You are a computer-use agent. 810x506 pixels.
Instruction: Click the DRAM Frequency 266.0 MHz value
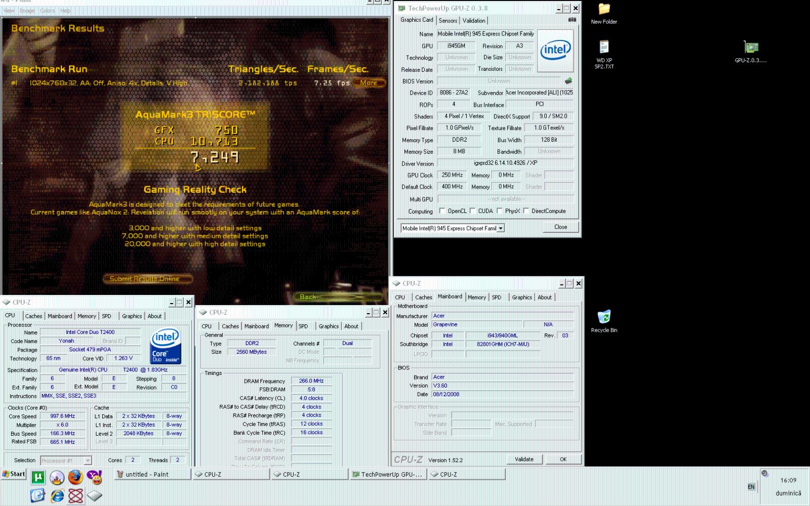(x=311, y=381)
